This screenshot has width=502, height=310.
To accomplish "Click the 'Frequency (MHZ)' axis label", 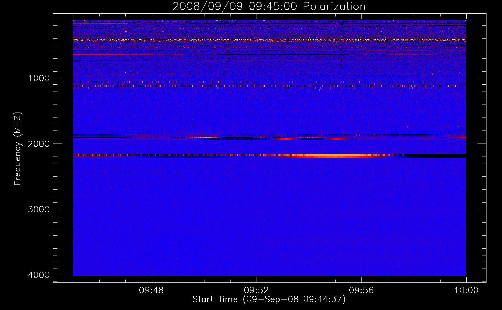I will (x=18, y=149).
